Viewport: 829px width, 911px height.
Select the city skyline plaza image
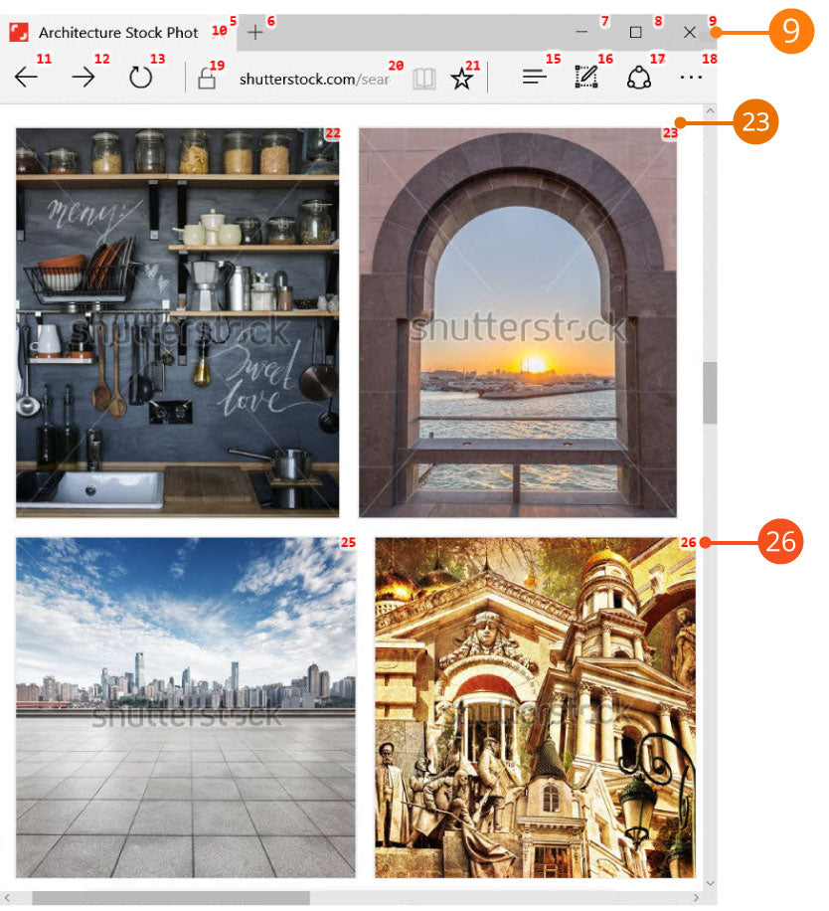pyautogui.click(x=186, y=707)
